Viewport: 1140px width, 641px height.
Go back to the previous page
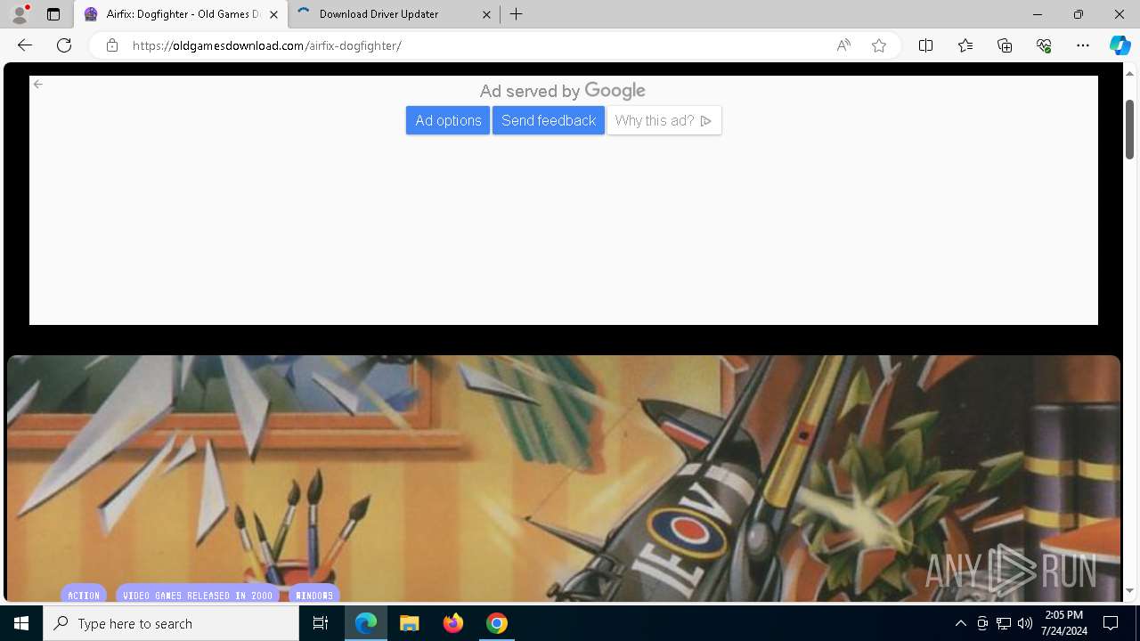25,45
